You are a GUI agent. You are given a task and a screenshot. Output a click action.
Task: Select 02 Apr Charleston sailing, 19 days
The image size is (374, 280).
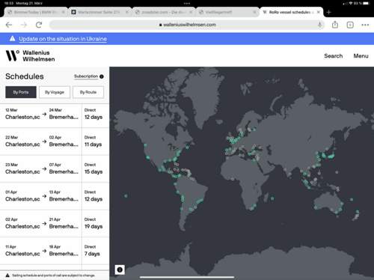pyautogui.click(x=55, y=224)
